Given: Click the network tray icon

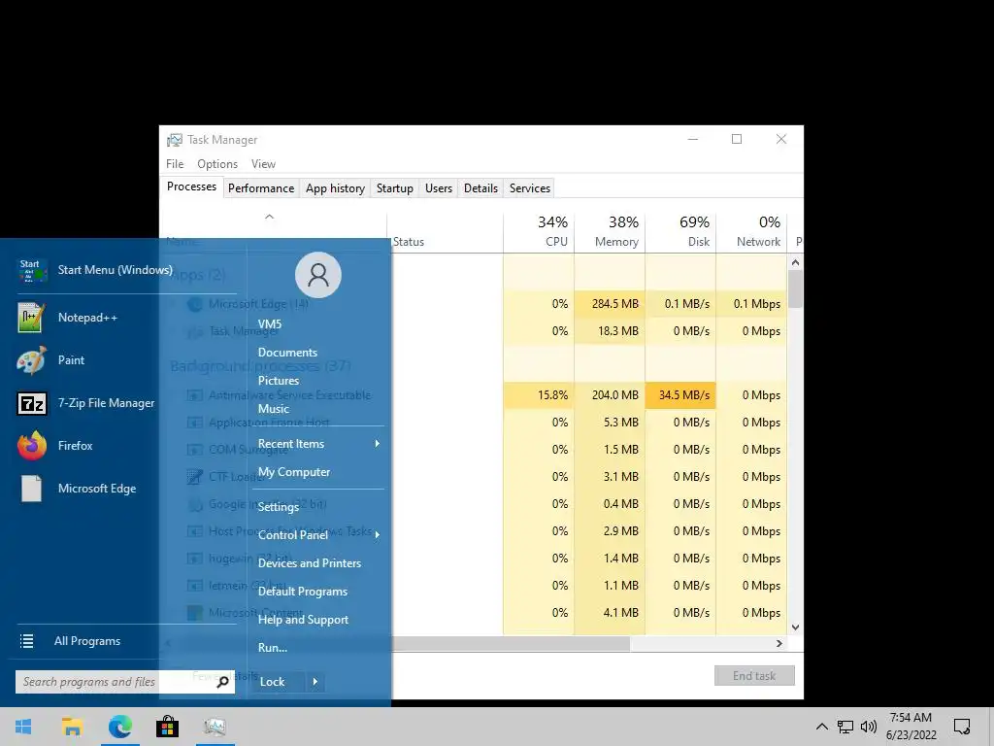Looking at the screenshot, I should tap(845, 727).
